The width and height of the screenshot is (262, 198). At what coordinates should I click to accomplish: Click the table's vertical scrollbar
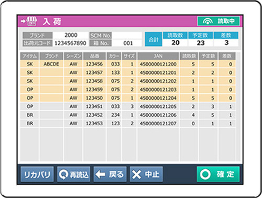pyautogui.click(x=238, y=106)
